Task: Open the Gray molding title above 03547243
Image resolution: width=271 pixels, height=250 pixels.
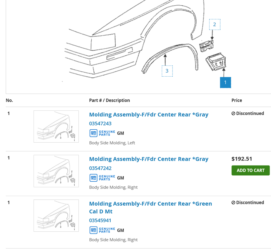Action: [x=149, y=114]
